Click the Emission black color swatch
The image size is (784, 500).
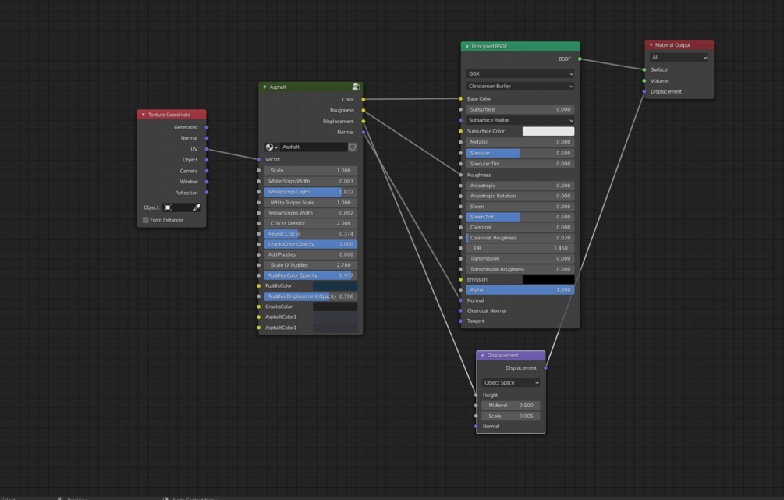pyautogui.click(x=548, y=279)
